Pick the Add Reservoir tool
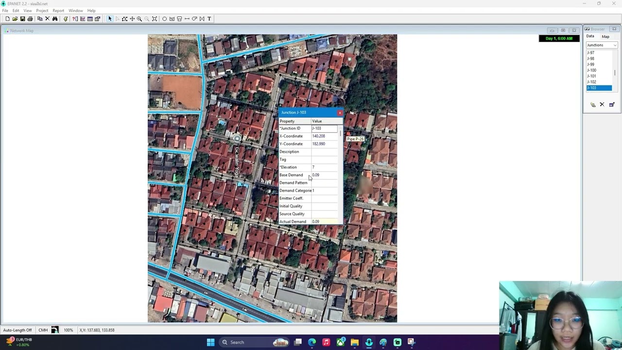 172,19
